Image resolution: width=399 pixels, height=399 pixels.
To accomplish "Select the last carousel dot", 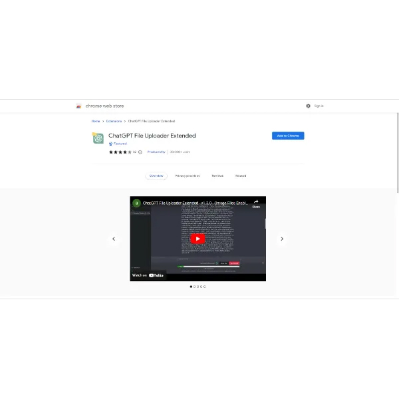I will [x=205, y=287].
